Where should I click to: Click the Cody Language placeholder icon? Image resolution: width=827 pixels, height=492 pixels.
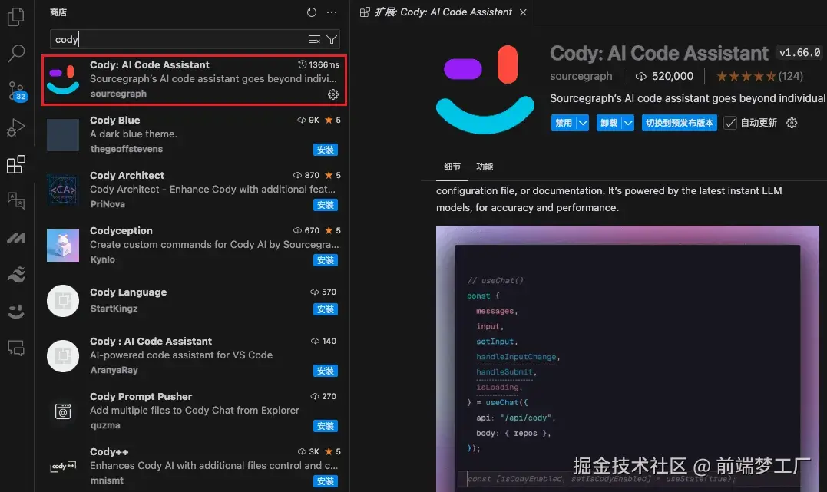tap(63, 301)
